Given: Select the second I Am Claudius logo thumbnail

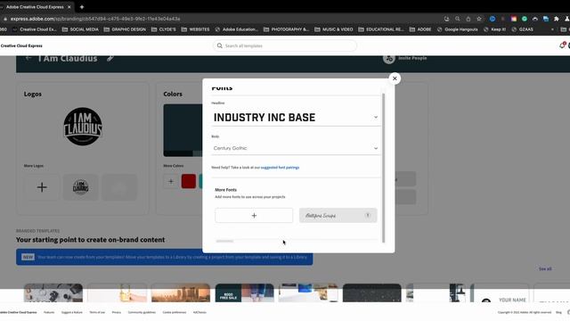Looking at the screenshot, I should [81, 187].
